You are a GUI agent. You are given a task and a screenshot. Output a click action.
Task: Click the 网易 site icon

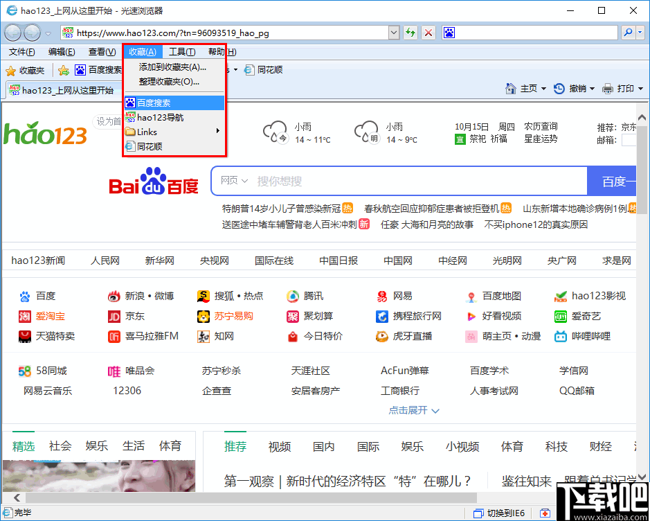coord(382,296)
